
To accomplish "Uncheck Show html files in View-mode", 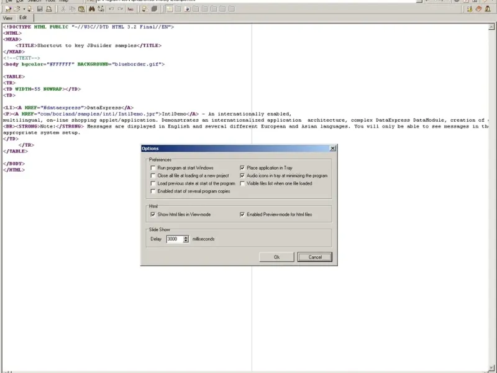I will [153, 214].
